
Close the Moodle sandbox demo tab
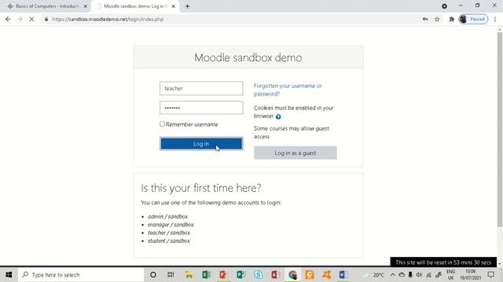(x=173, y=6)
